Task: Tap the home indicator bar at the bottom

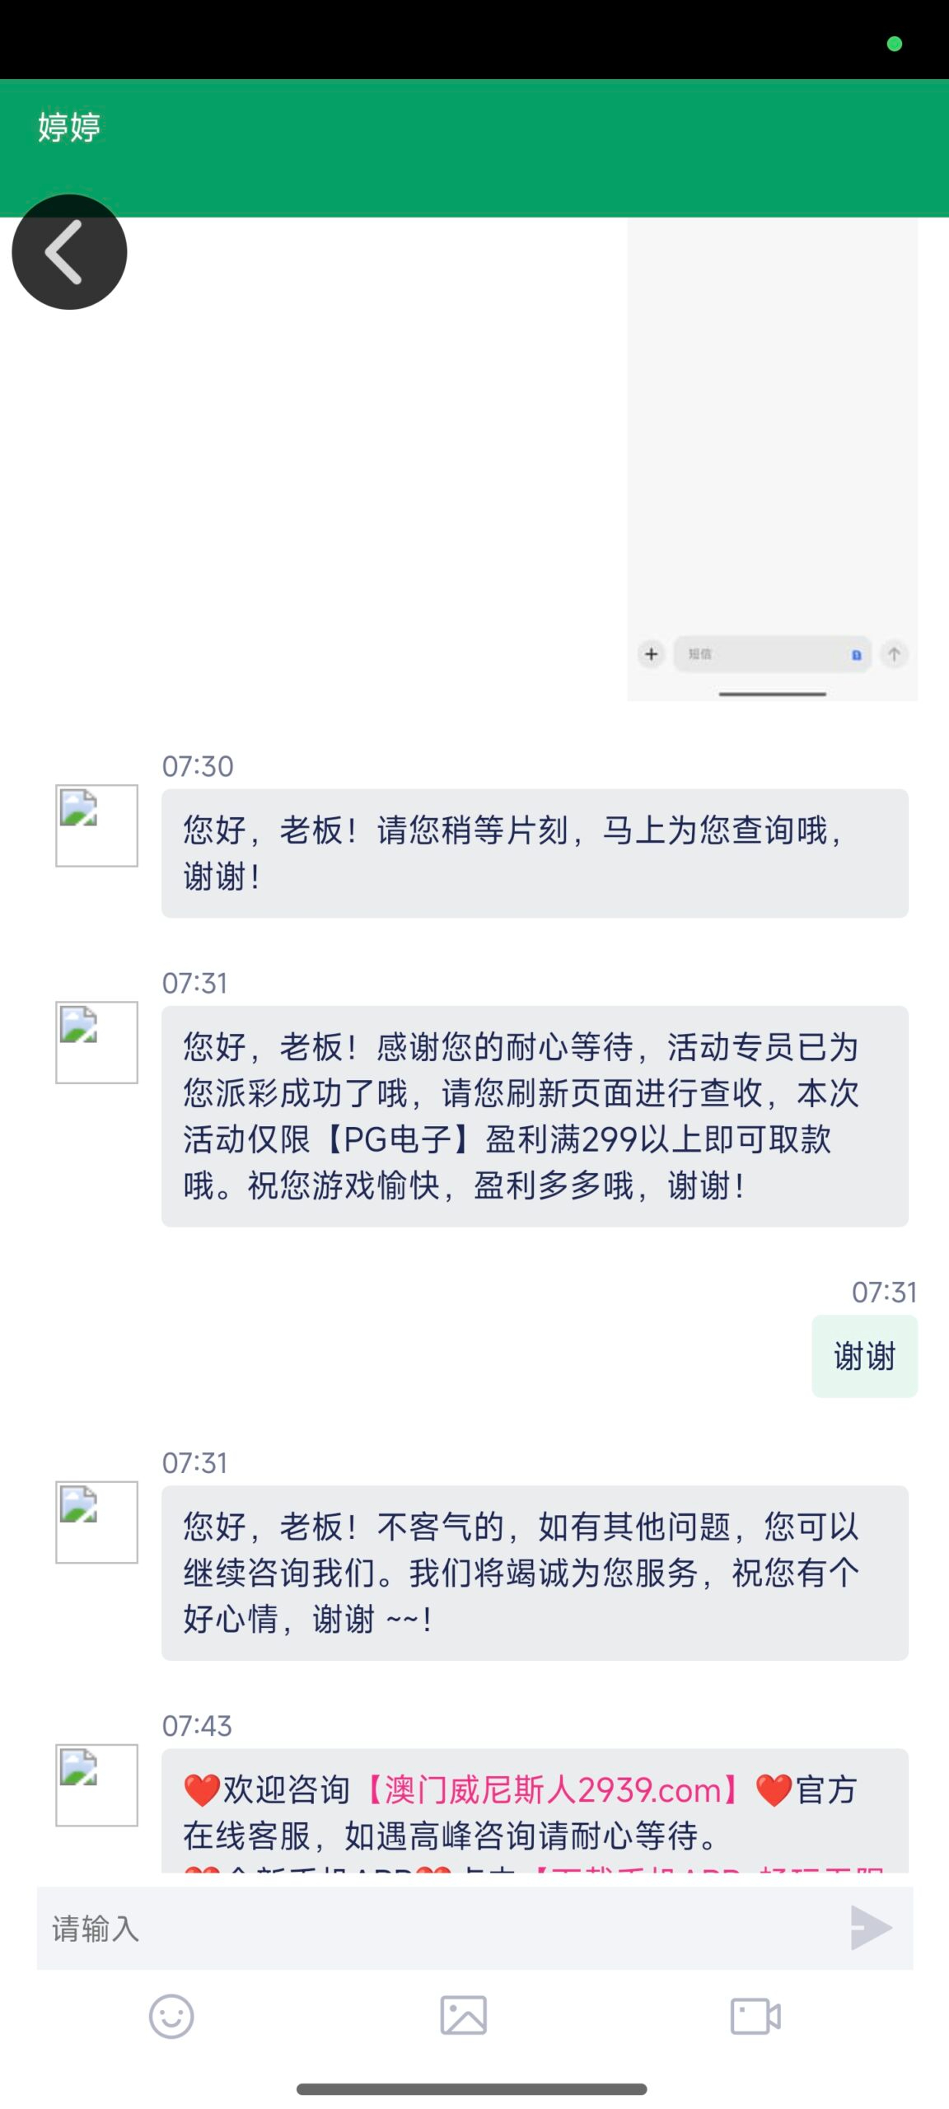Action: point(472,2088)
